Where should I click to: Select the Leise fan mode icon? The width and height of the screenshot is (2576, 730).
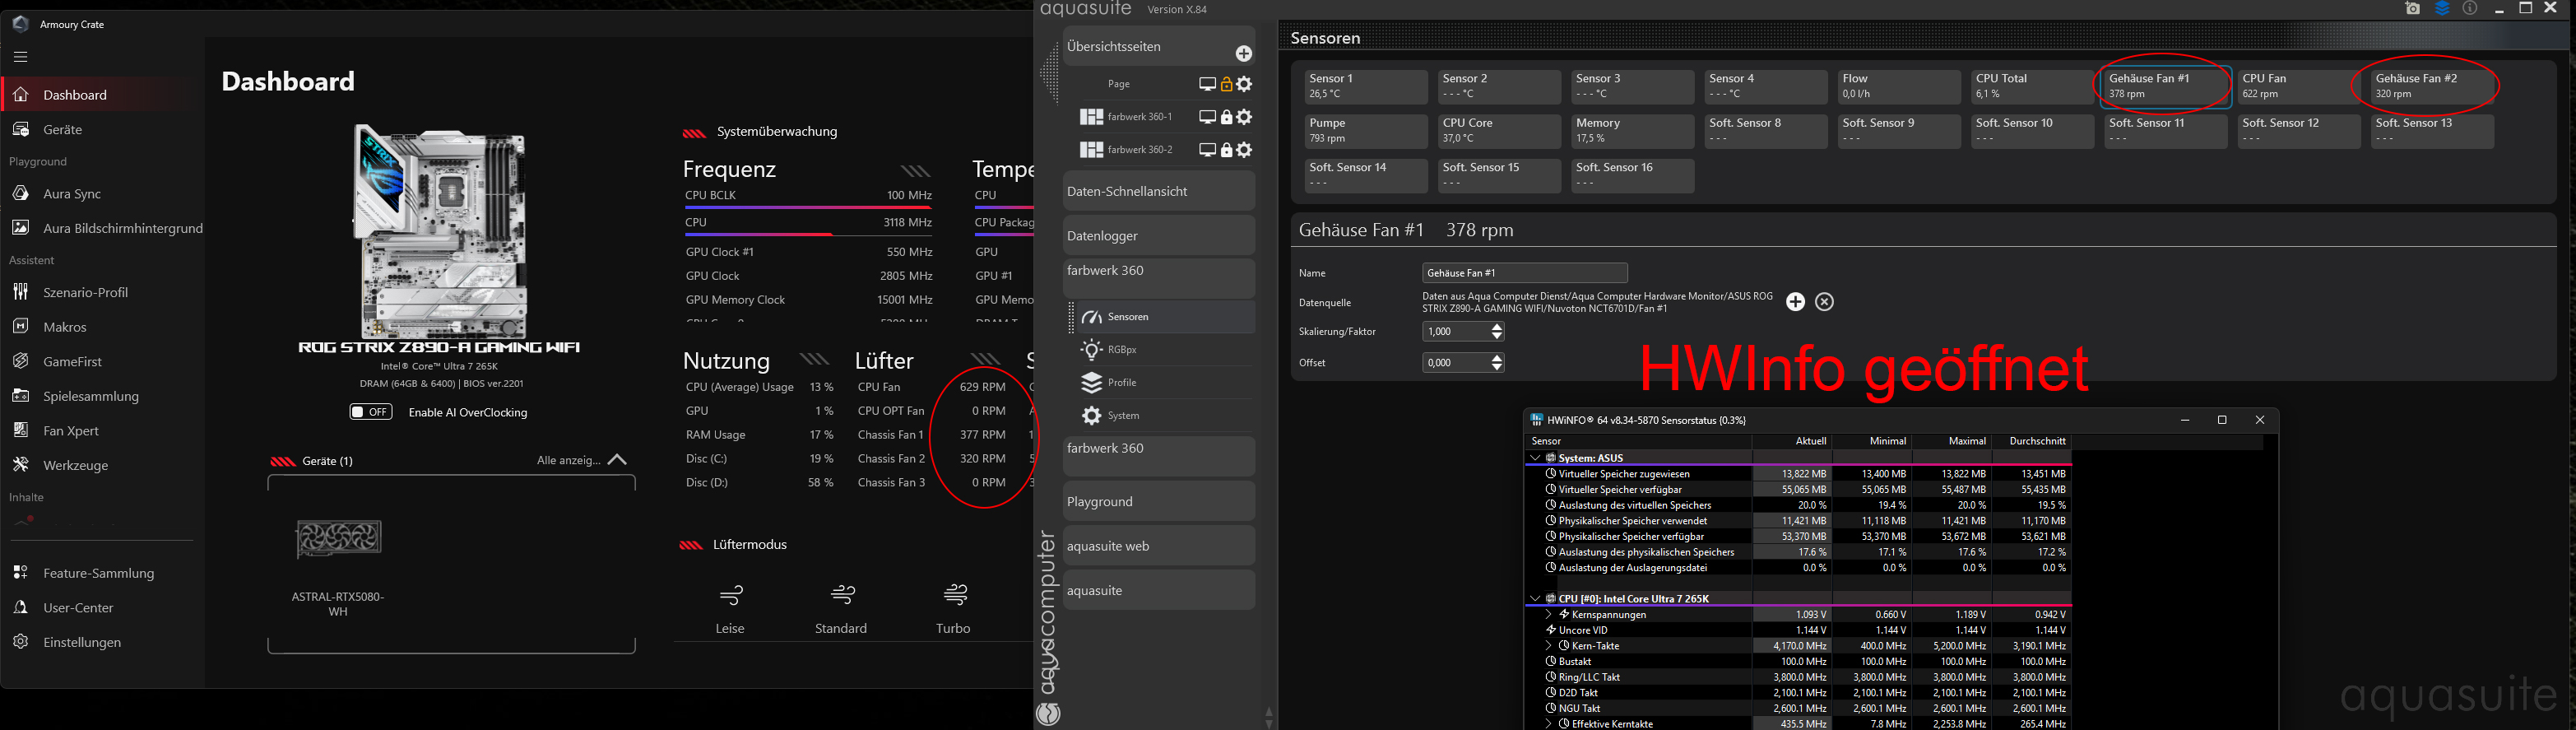731,595
